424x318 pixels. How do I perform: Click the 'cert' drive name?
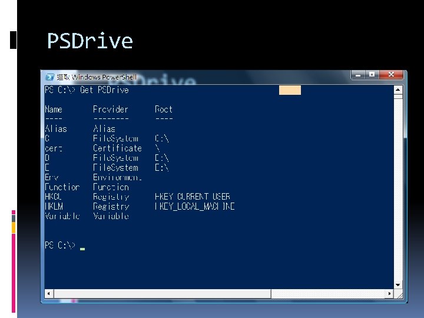click(54, 148)
